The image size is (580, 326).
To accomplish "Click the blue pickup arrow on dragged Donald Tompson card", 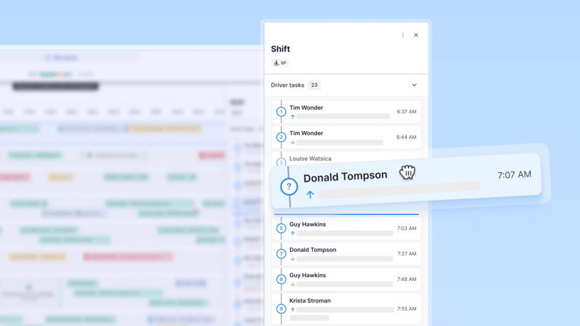I will (x=310, y=194).
